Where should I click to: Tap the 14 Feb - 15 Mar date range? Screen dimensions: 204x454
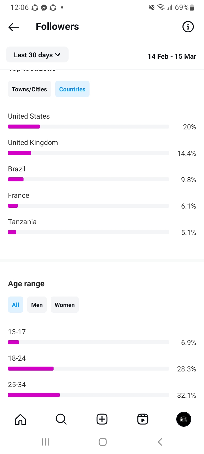[x=172, y=56]
